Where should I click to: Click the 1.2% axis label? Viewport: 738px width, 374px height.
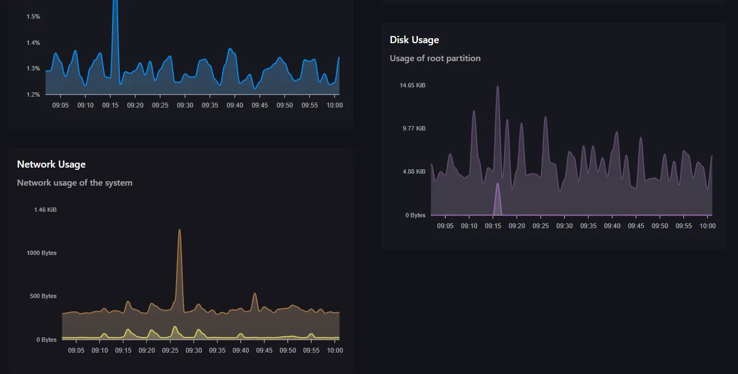point(33,94)
